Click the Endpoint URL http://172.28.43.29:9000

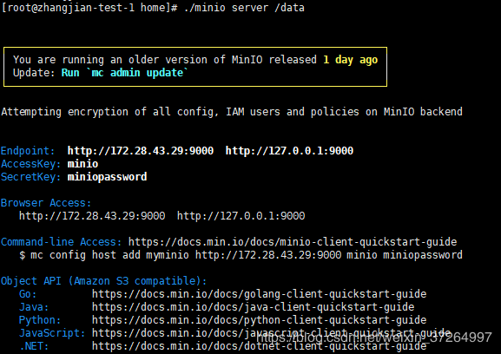pos(141,151)
